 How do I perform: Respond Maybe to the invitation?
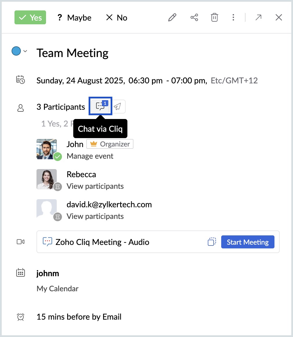coord(74,18)
